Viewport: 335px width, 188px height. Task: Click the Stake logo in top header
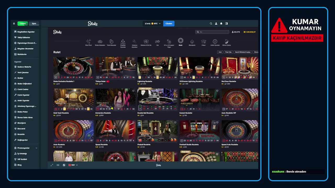pos(93,23)
